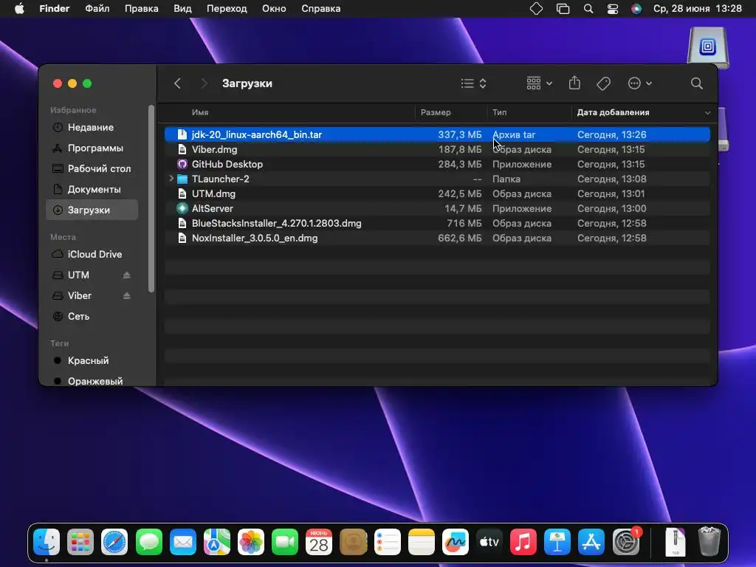The height and width of the screenshot is (567, 756).
Task: Open the Вид menu
Action: [182, 9]
